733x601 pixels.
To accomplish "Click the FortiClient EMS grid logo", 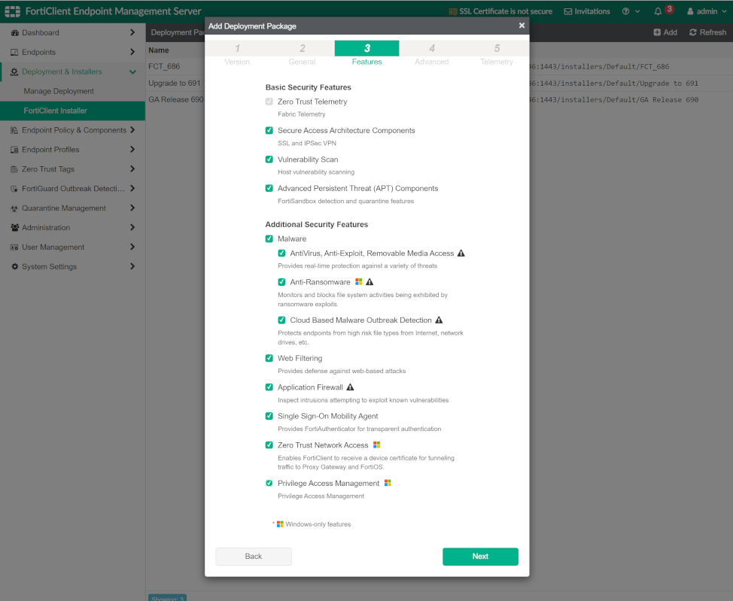I will (x=11, y=11).
